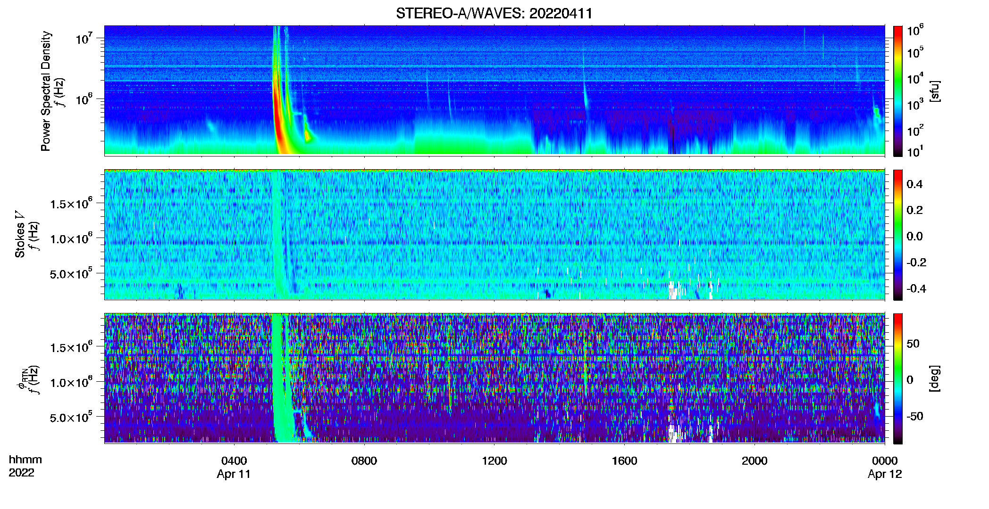Click the 10^1 value on the sfu color bar
This screenshot has height=509, width=989.
[x=915, y=151]
